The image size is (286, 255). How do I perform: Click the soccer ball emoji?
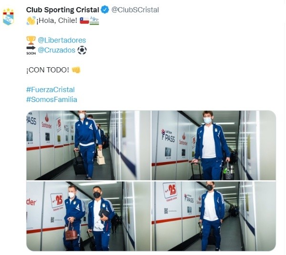[x=82, y=50]
